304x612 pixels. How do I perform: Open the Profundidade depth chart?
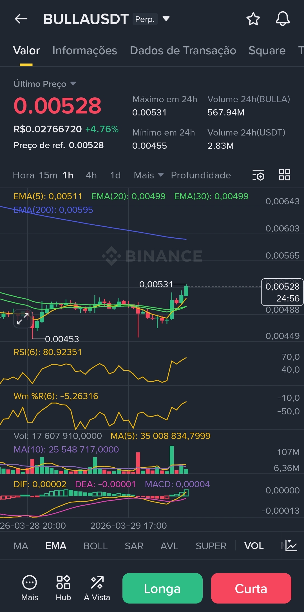(201, 175)
